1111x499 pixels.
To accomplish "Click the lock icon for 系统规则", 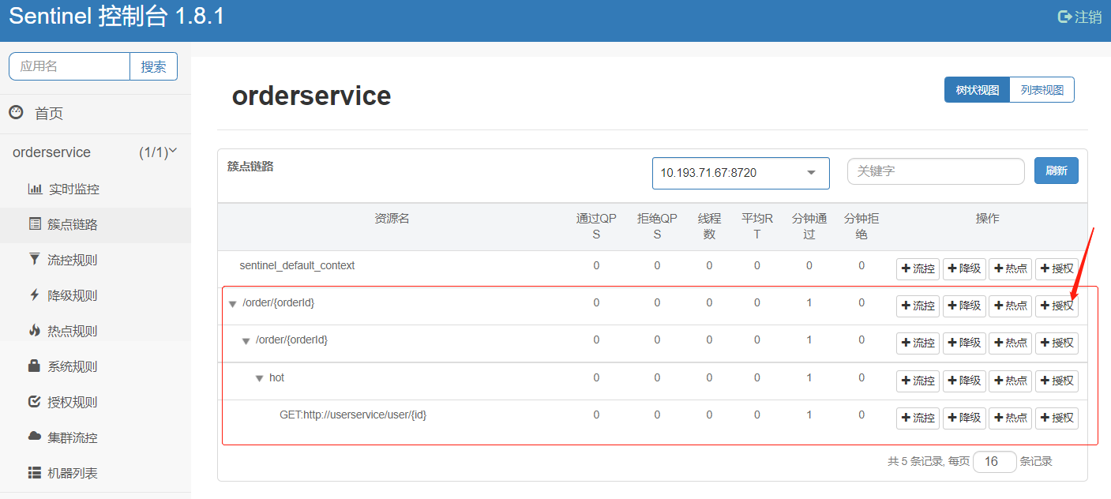I will 34,366.
